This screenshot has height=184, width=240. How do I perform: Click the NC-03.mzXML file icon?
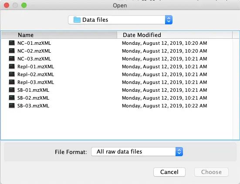click(x=12, y=59)
